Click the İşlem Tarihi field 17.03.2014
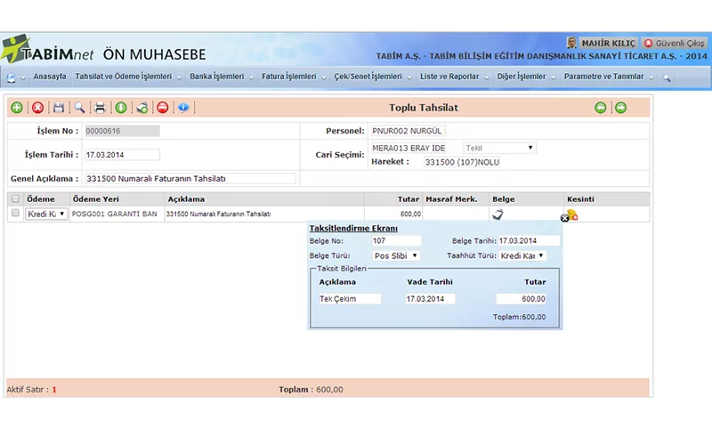Screen dimensions: 712x445 pos(122,155)
